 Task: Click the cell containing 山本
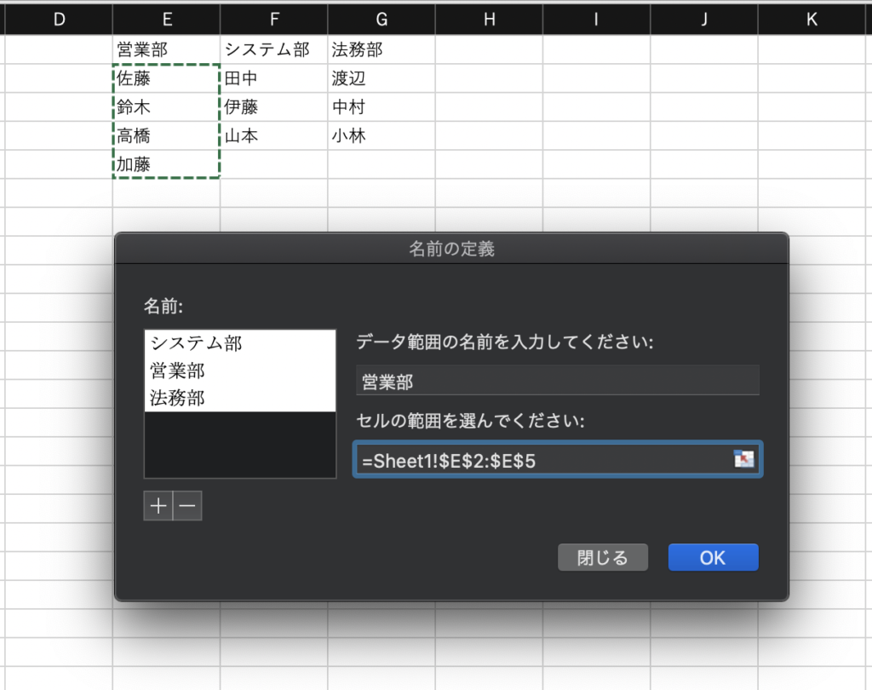tap(273, 135)
